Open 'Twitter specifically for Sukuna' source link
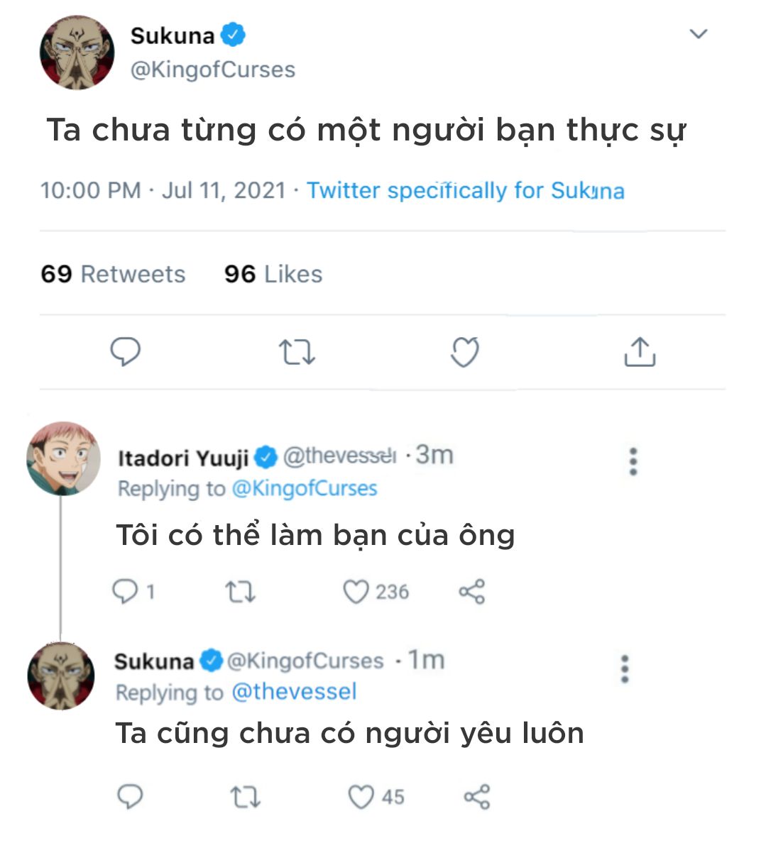Viewport: 766px width, 843px height. click(466, 191)
